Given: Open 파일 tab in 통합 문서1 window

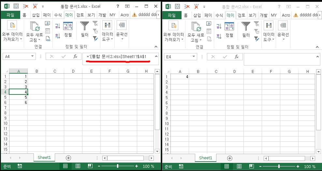Looking at the screenshot, I should (x=10, y=15).
